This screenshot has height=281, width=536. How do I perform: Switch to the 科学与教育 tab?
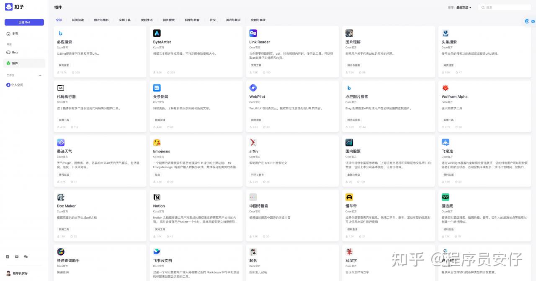pos(192,20)
